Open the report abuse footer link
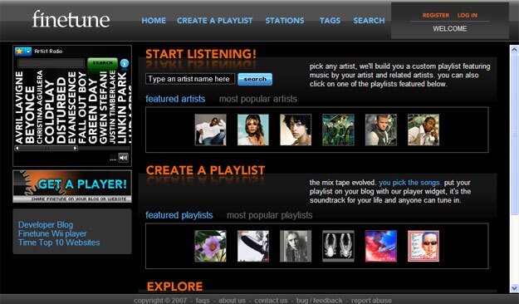 pyautogui.click(x=371, y=301)
